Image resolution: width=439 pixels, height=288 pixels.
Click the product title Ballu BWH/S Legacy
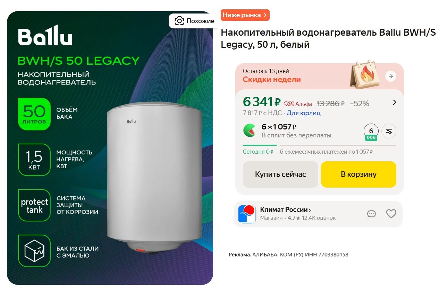tap(328, 38)
